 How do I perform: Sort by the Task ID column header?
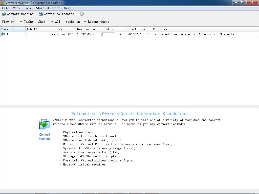click(x=13, y=29)
